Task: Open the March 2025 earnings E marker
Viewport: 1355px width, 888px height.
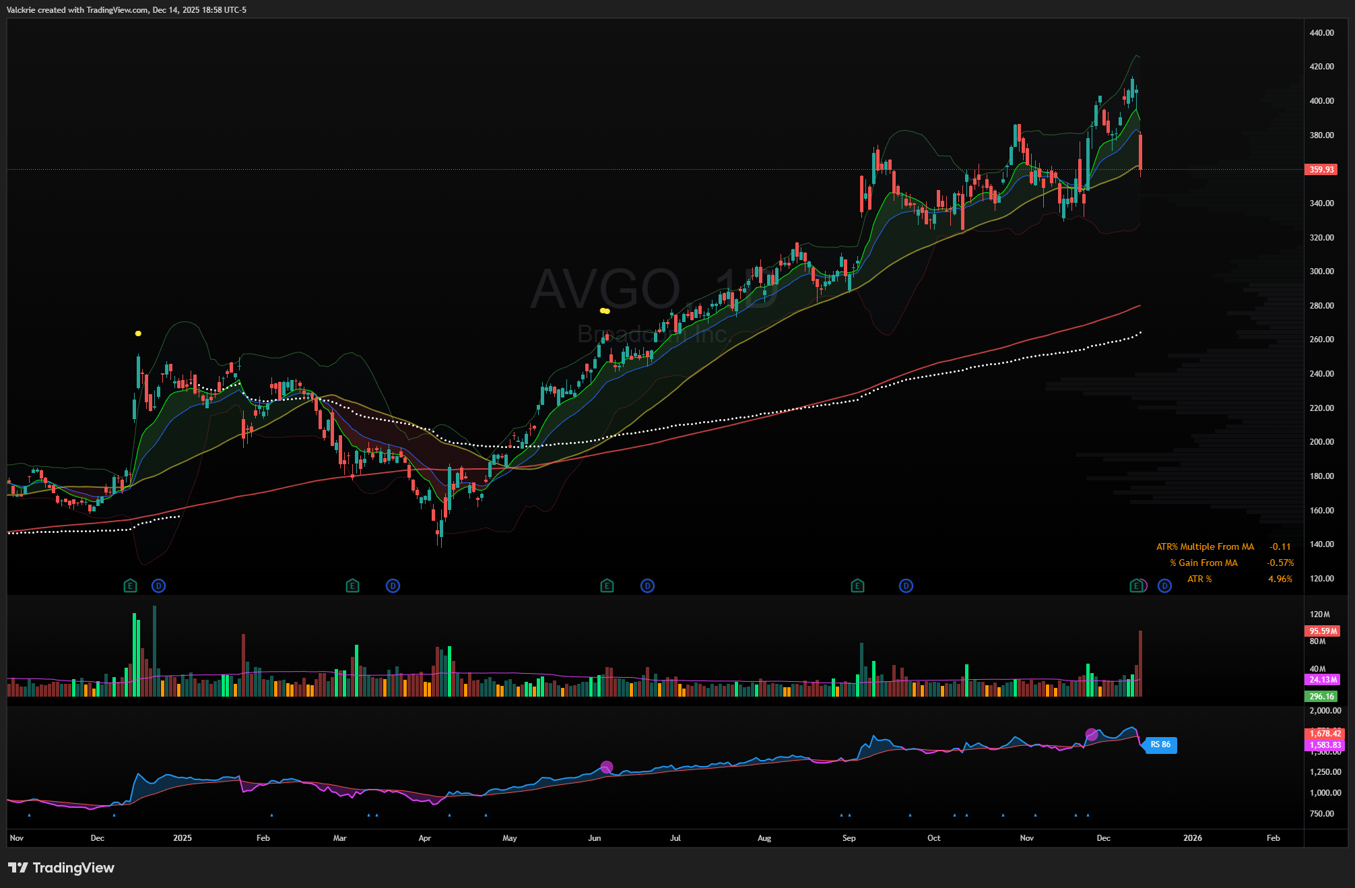Action: tap(352, 585)
